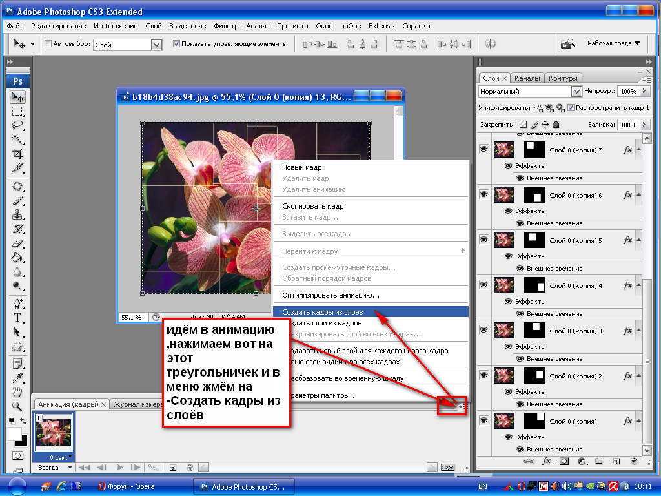Select the Crop tool
The width and height of the screenshot is (661, 496).
point(17,154)
